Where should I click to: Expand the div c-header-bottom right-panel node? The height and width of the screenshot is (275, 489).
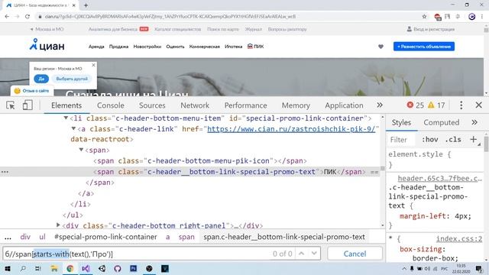[58, 225]
